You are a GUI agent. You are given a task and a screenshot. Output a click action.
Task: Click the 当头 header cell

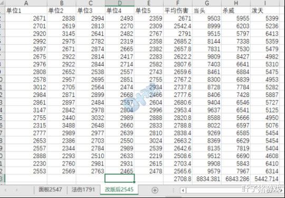(x=207, y=11)
